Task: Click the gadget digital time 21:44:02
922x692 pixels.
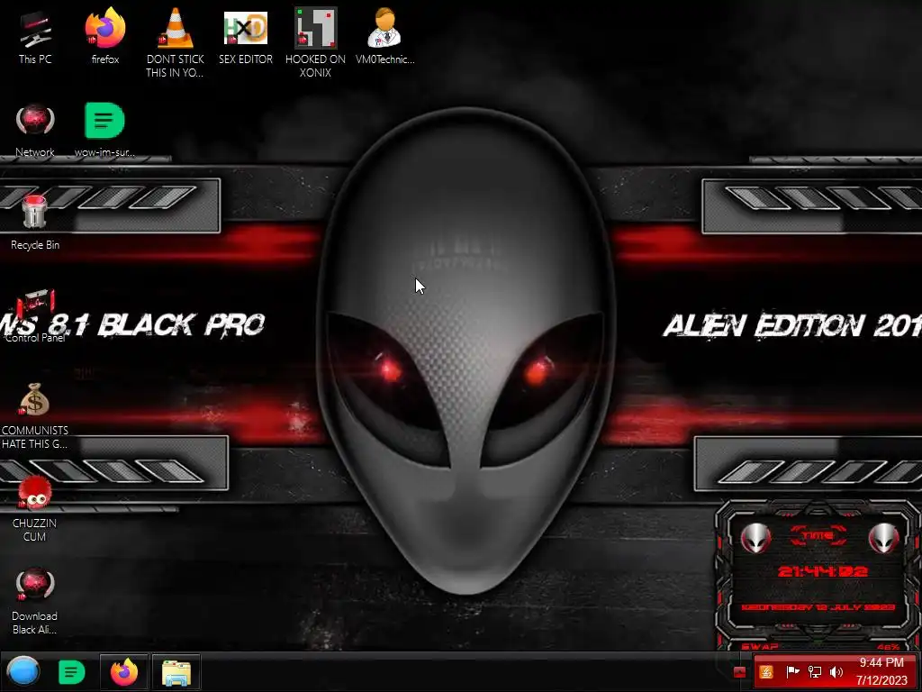Action: (823, 571)
